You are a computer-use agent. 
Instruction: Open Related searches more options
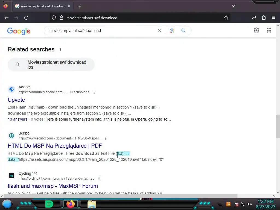pos(61,49)
